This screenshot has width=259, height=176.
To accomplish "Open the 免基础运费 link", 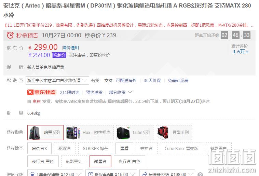I will tap(178, 80).
